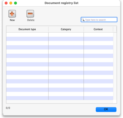Select first empty row in Document type column
Viewport: 123px width, 118px height.
click(x=27, y=35)
